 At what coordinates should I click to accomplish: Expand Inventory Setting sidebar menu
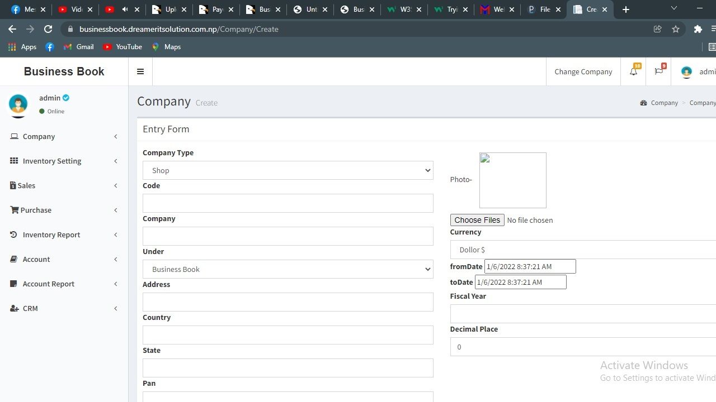pos(52,161)
